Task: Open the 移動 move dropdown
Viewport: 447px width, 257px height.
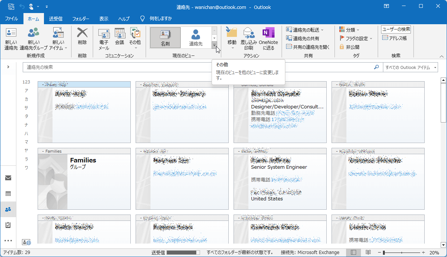Action: click(x=232, y=39)
